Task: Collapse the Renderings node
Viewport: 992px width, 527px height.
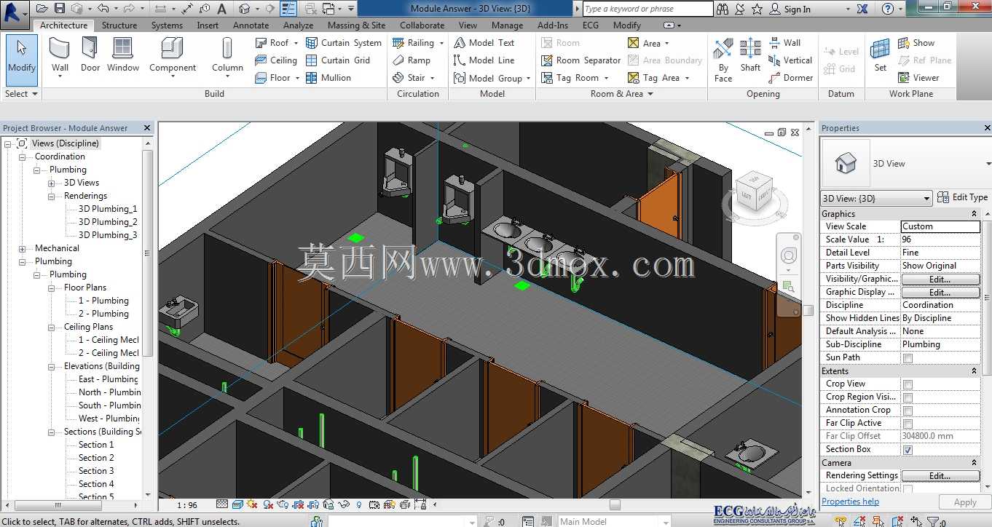Action: coord(51,196)
